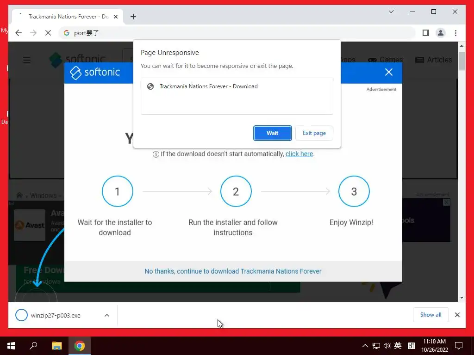
Task: Close the Softonic advertisement overlay with X
Action: [389, 72]
